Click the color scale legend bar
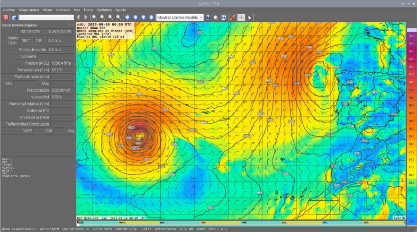Screen dimensions: 417x232 pos(411,123)
